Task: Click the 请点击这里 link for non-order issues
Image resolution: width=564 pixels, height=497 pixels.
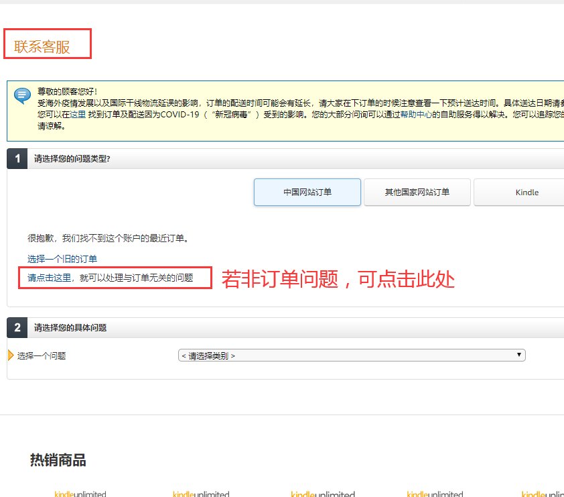Action: click(50, 278)
